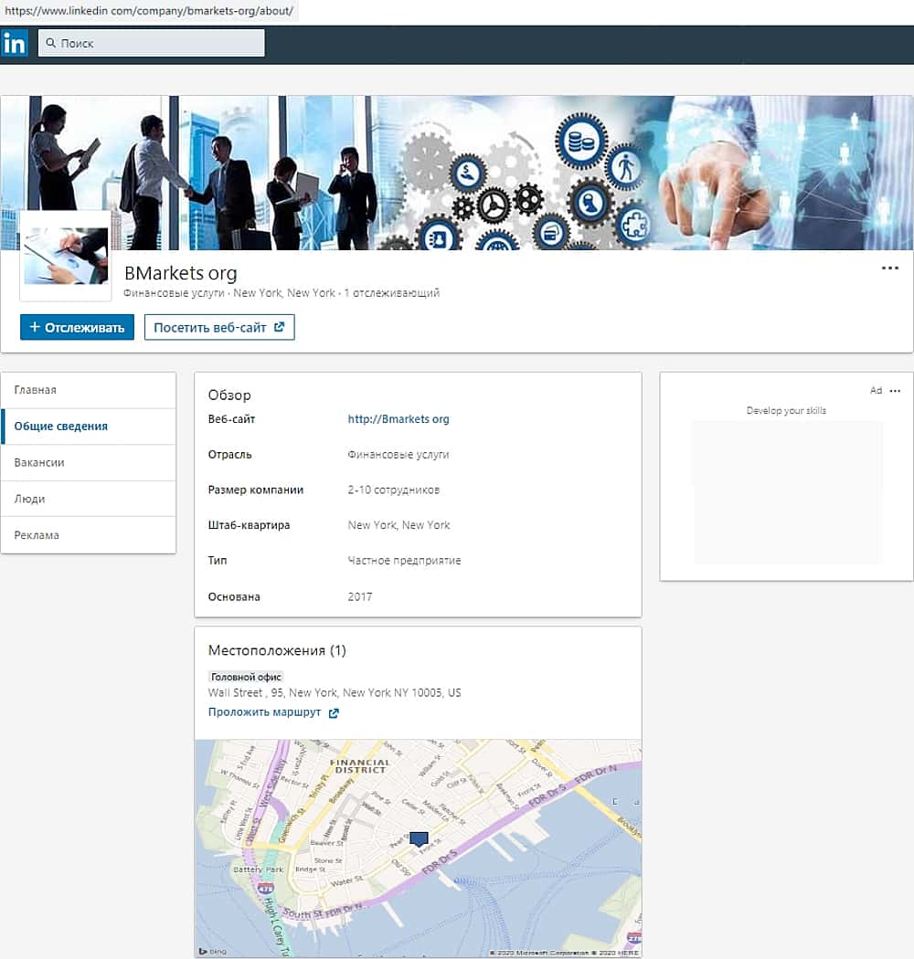914x959 pixels.
Task: Click the founded year 2017 value
Action: pyautogui.click(x=360, y=597)
